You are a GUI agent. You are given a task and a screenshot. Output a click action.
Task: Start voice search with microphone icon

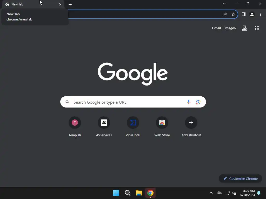pos(189,102)
